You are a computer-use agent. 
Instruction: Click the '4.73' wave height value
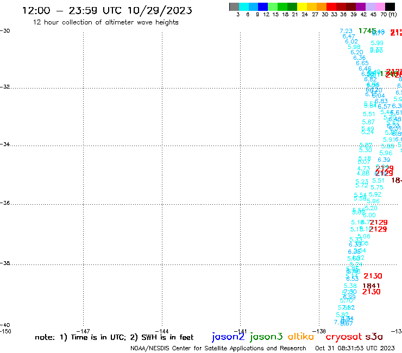click(363, 168)
